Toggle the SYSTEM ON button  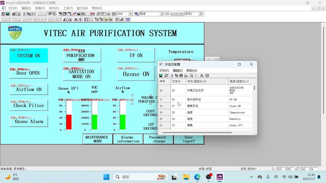[29, 56]
